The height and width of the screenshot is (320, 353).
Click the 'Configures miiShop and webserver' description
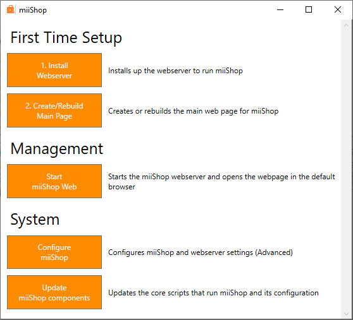(201, 252)
